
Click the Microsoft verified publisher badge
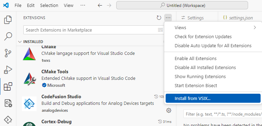click(44, 85)
